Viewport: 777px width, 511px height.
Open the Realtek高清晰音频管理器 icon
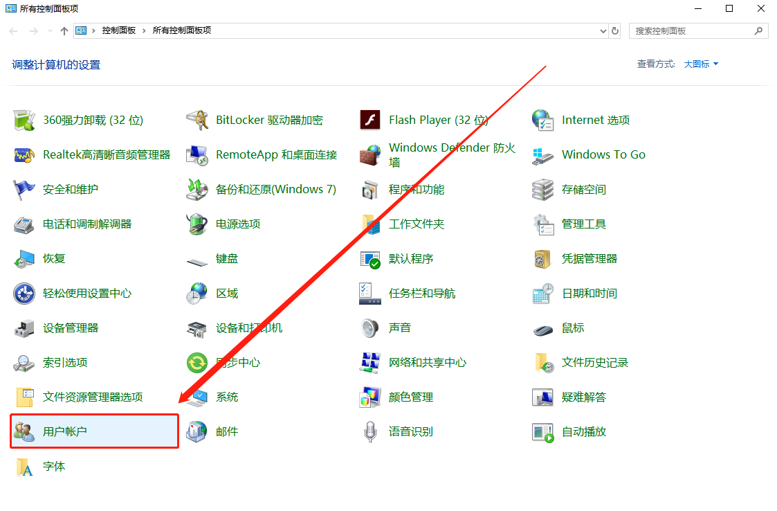24,155
